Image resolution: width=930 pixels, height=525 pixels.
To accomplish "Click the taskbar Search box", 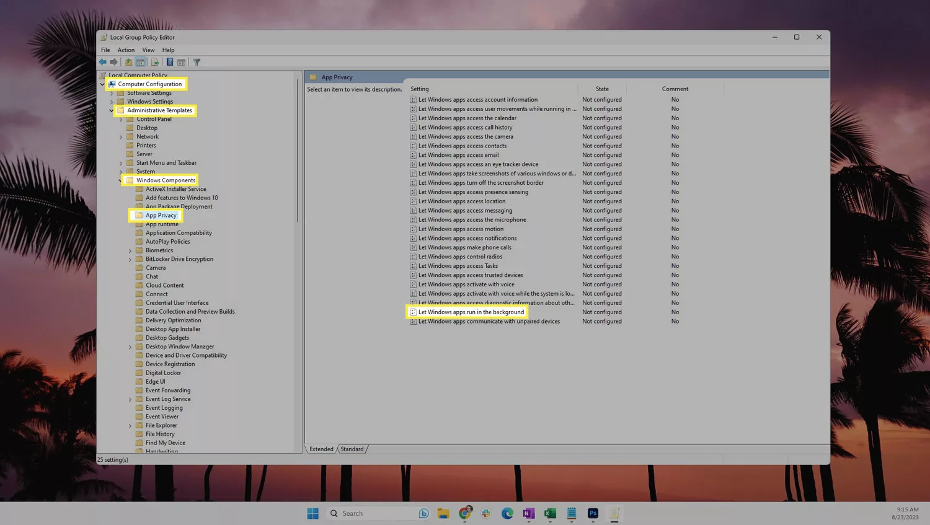I will tap(376, 513).
